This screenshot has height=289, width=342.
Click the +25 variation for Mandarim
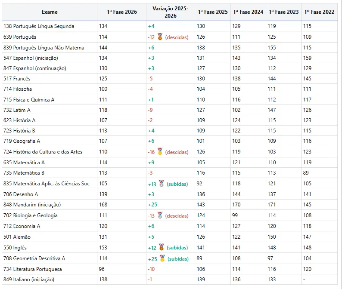click(x=152, y=205)
